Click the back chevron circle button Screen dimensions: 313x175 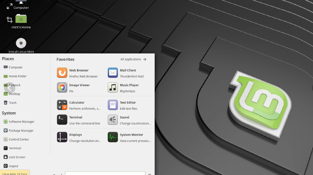click(x=9, y=88)
